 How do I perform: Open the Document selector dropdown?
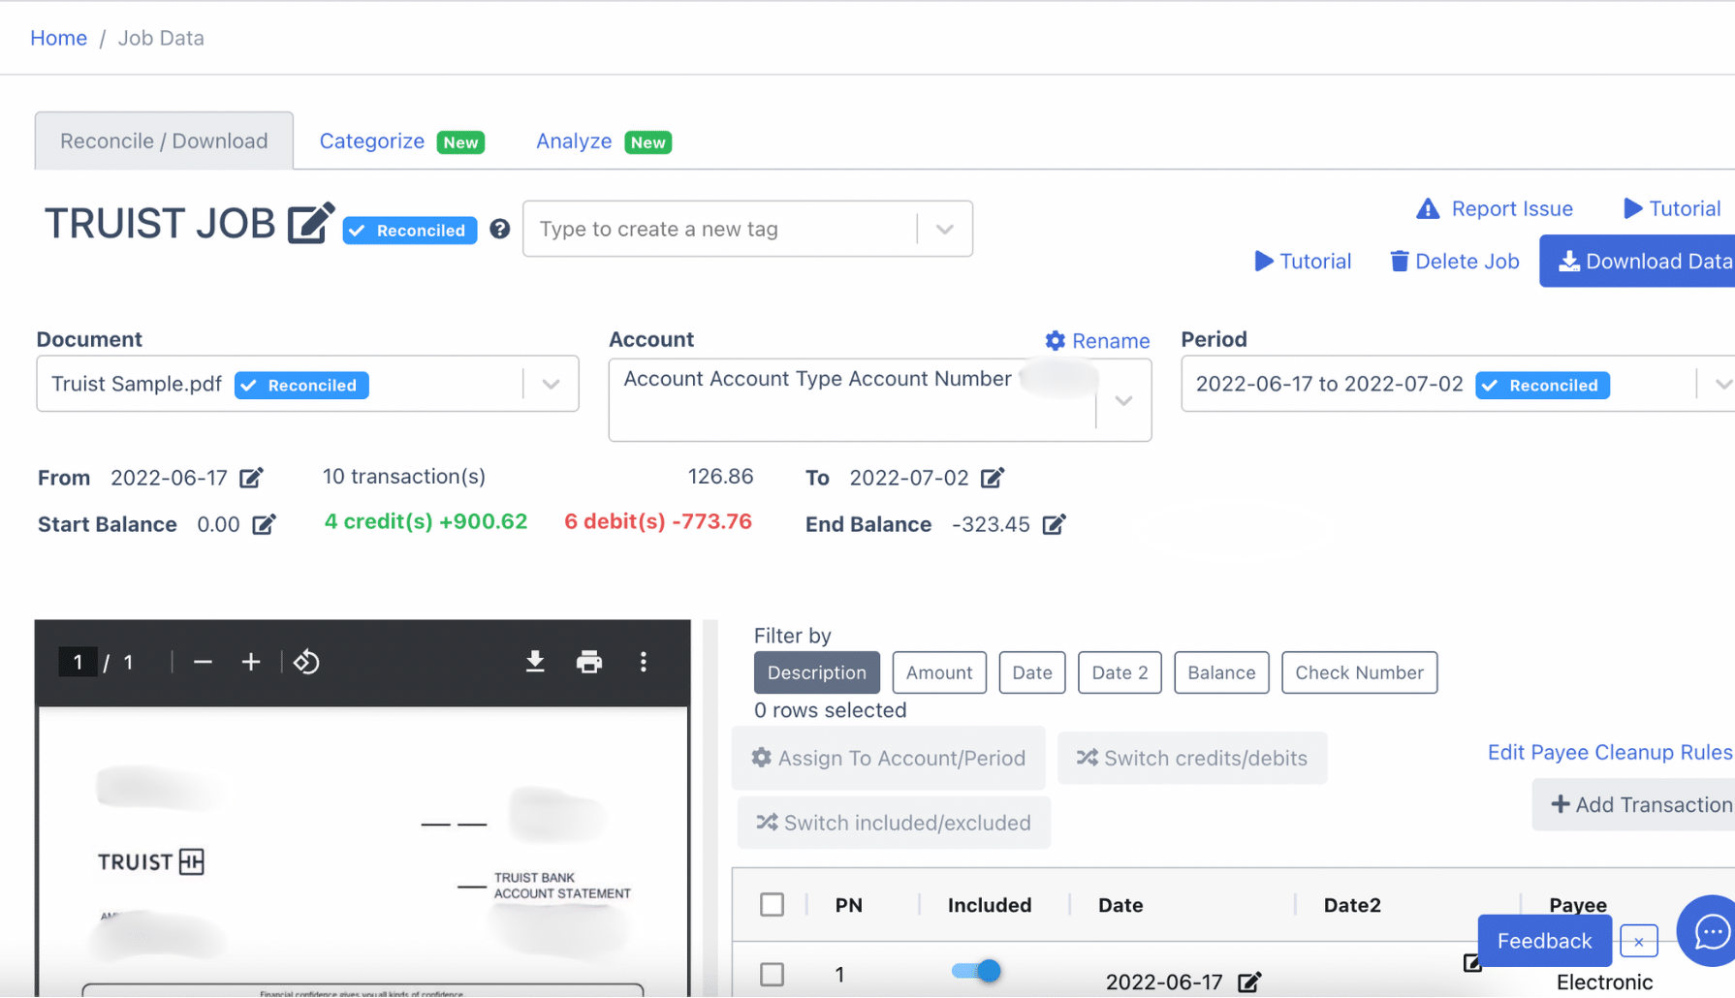[x=551, y=384]
